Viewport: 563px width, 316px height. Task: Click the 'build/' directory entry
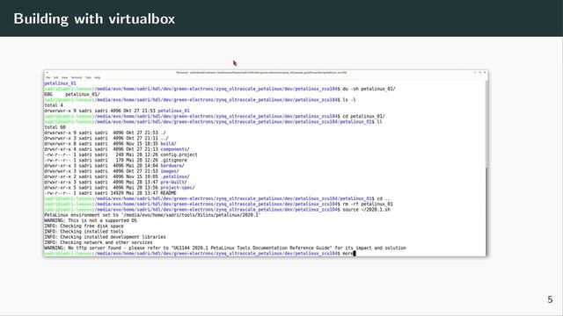168,144
